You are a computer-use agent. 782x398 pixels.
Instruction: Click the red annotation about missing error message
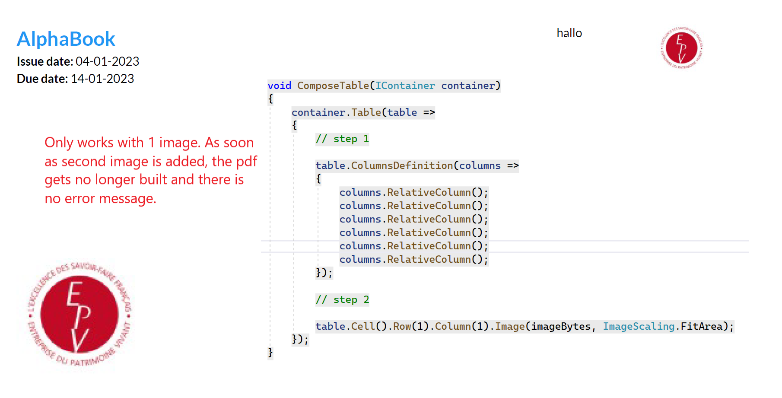(x=150, y=170)
